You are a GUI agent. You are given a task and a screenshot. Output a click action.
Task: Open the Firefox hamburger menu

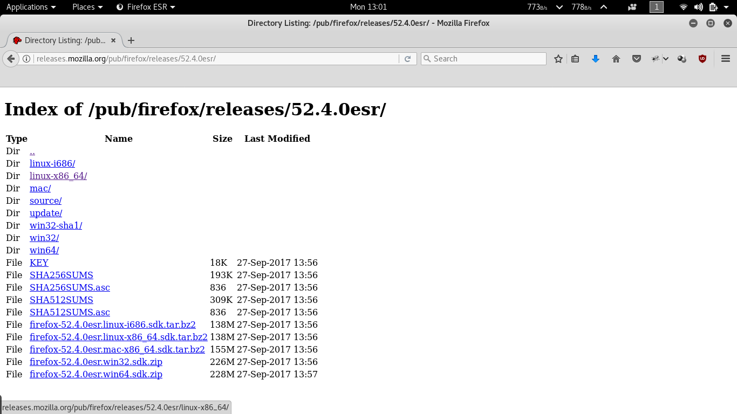click(x=726, y=59)
